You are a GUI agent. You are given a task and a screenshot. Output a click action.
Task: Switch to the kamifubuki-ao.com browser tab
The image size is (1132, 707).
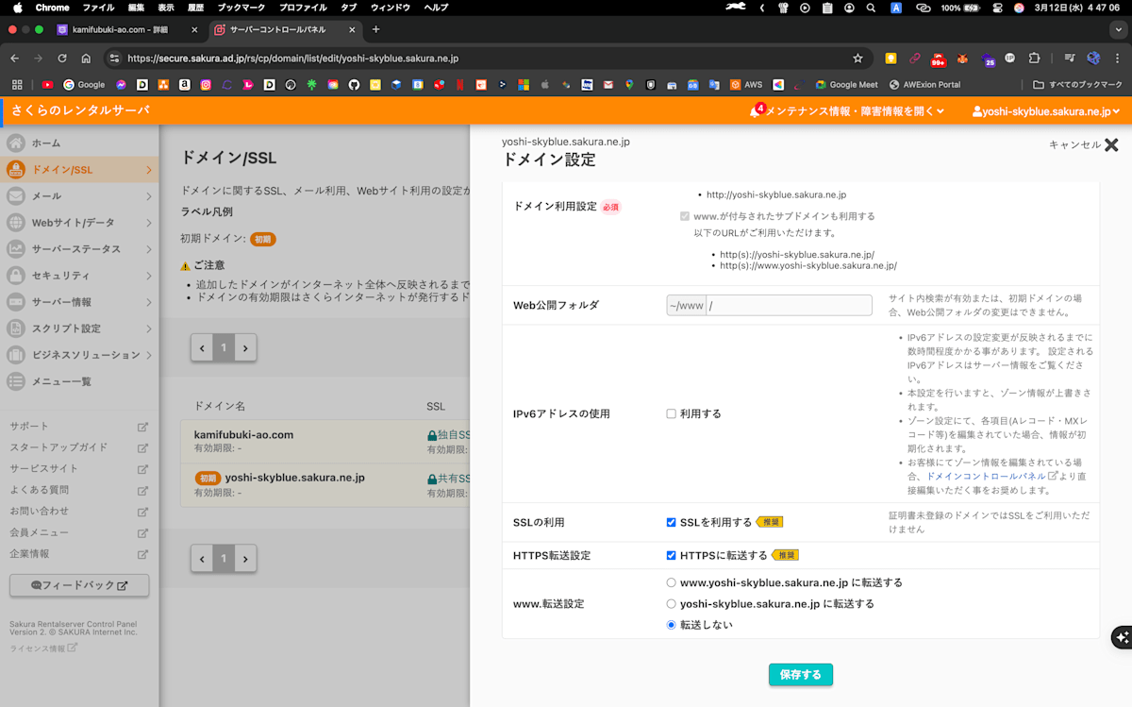coord(118,29)
